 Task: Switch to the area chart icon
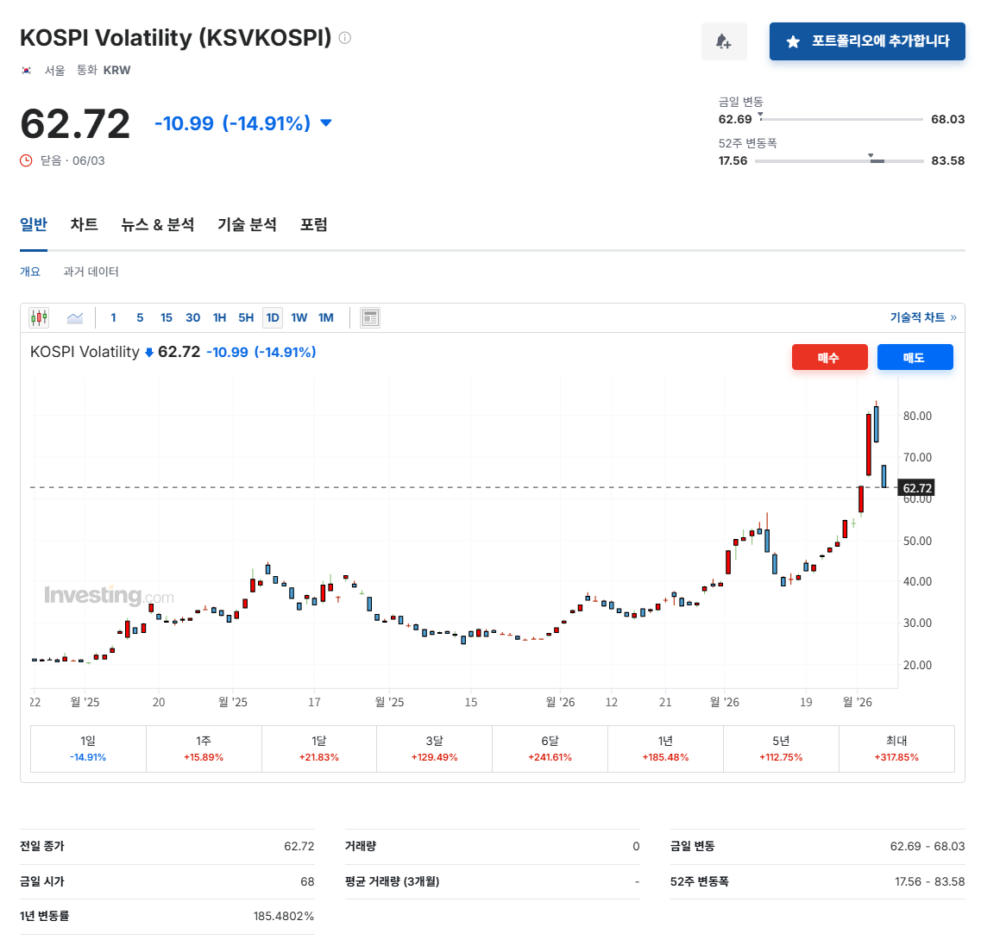coord(75,317)
